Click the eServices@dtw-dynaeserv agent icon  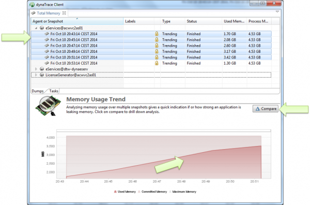[x=42, y=69]
